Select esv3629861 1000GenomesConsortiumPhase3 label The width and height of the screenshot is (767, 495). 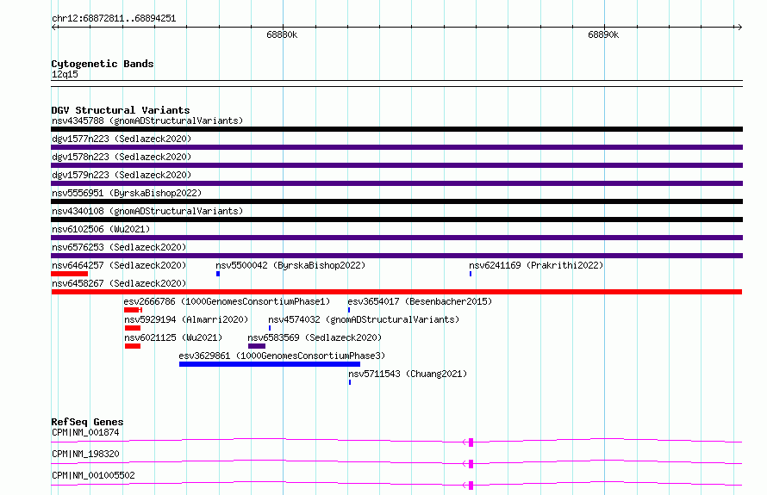coord(283,356)
